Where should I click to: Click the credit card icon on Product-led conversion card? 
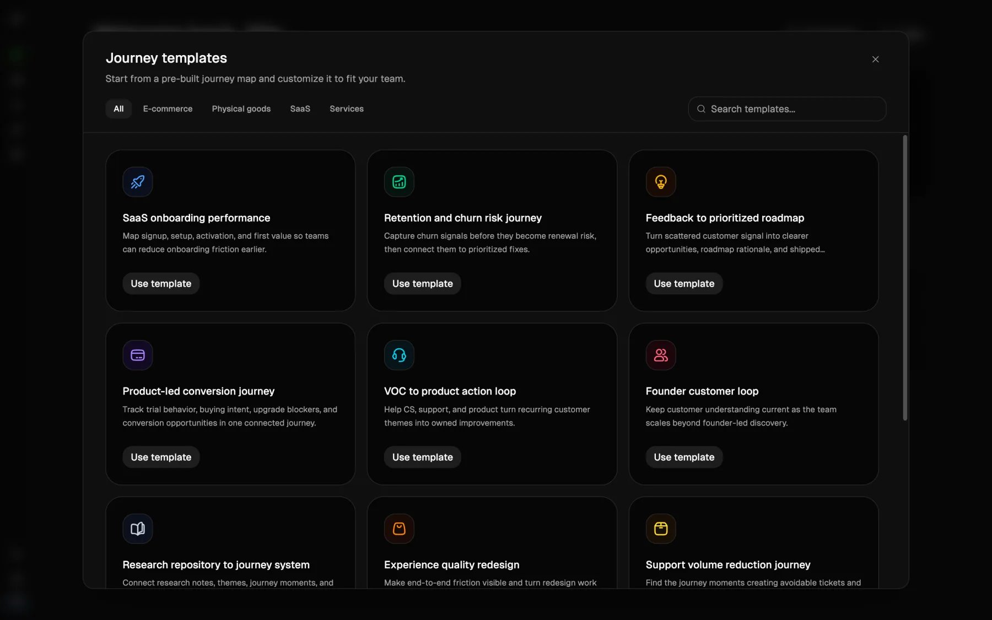pyautogui.click(x=138, y=355)
